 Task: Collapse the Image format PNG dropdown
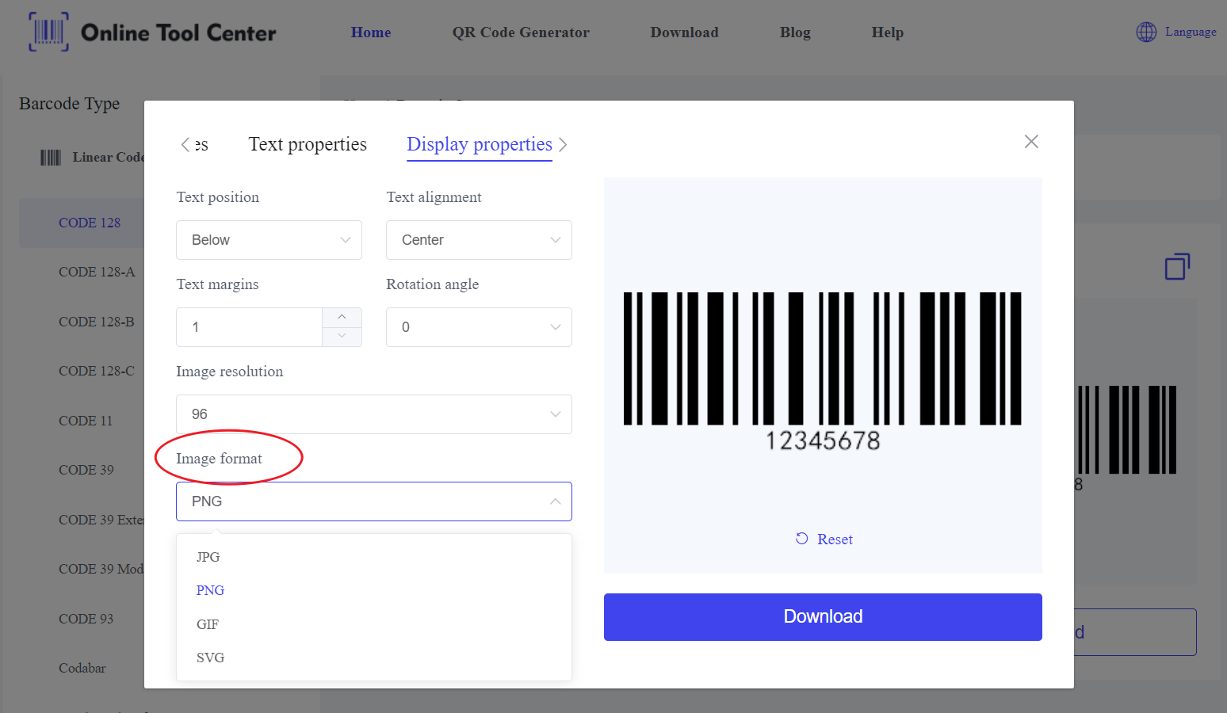pos(374,501)
